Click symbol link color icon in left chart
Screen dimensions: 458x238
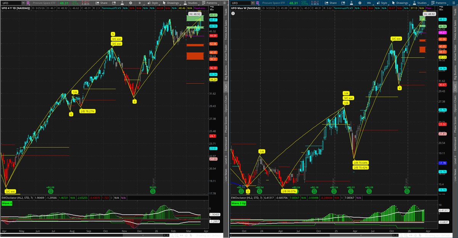[x=28, y=3]
